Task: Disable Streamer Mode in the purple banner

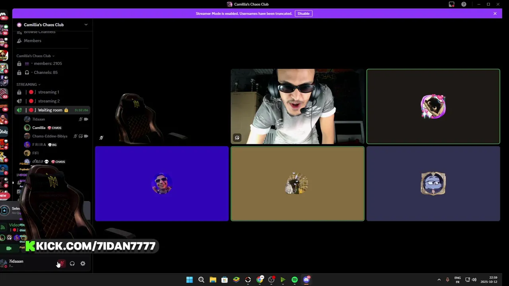Action: click(303, 14)
